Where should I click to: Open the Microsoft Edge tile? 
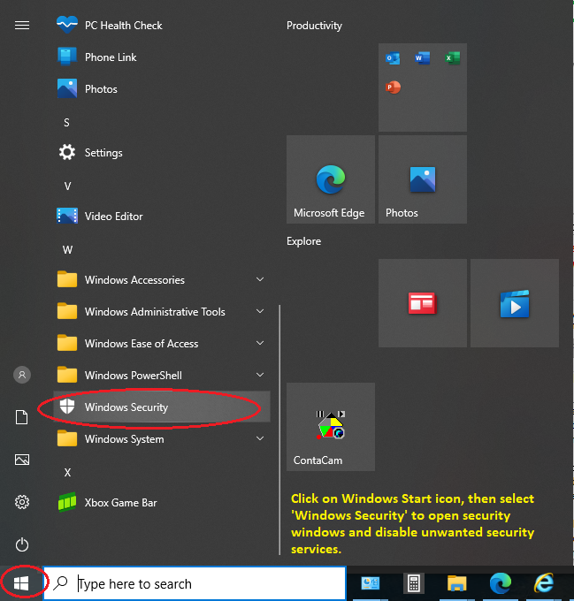point(331,179)
